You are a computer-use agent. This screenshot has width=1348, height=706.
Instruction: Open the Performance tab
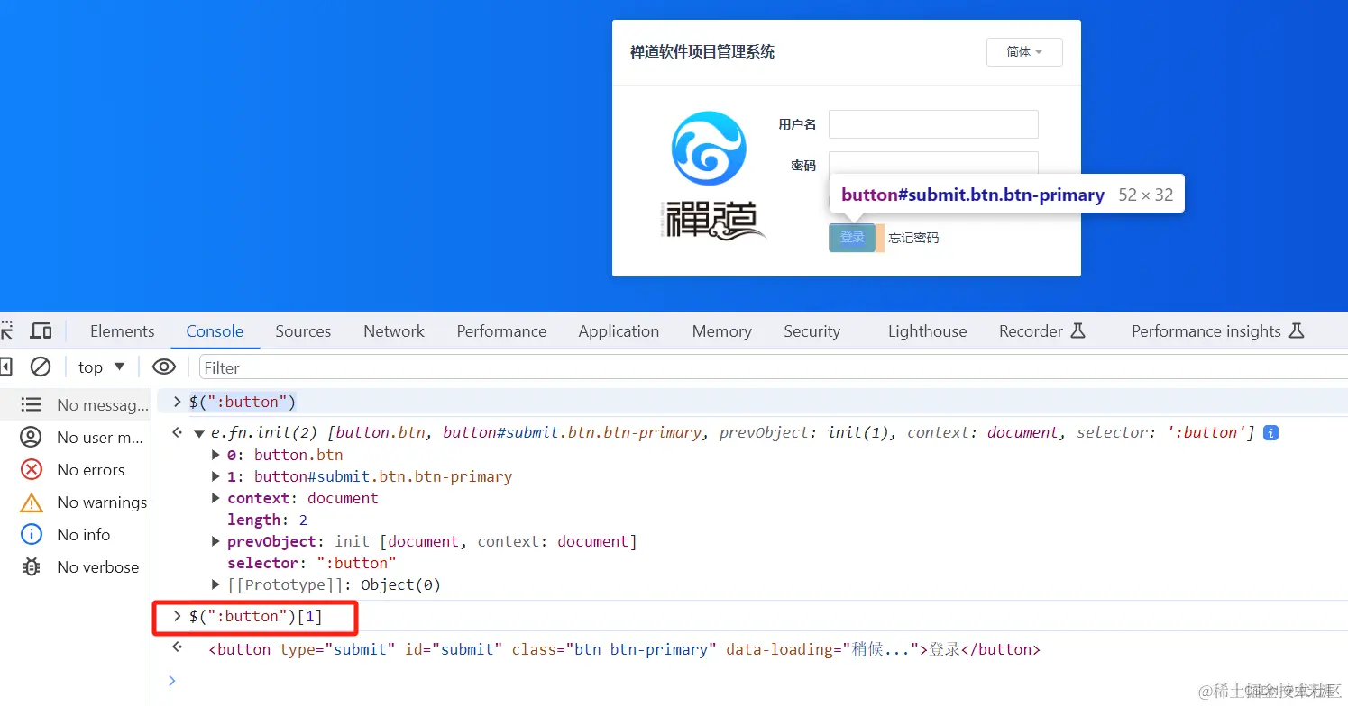501,331
